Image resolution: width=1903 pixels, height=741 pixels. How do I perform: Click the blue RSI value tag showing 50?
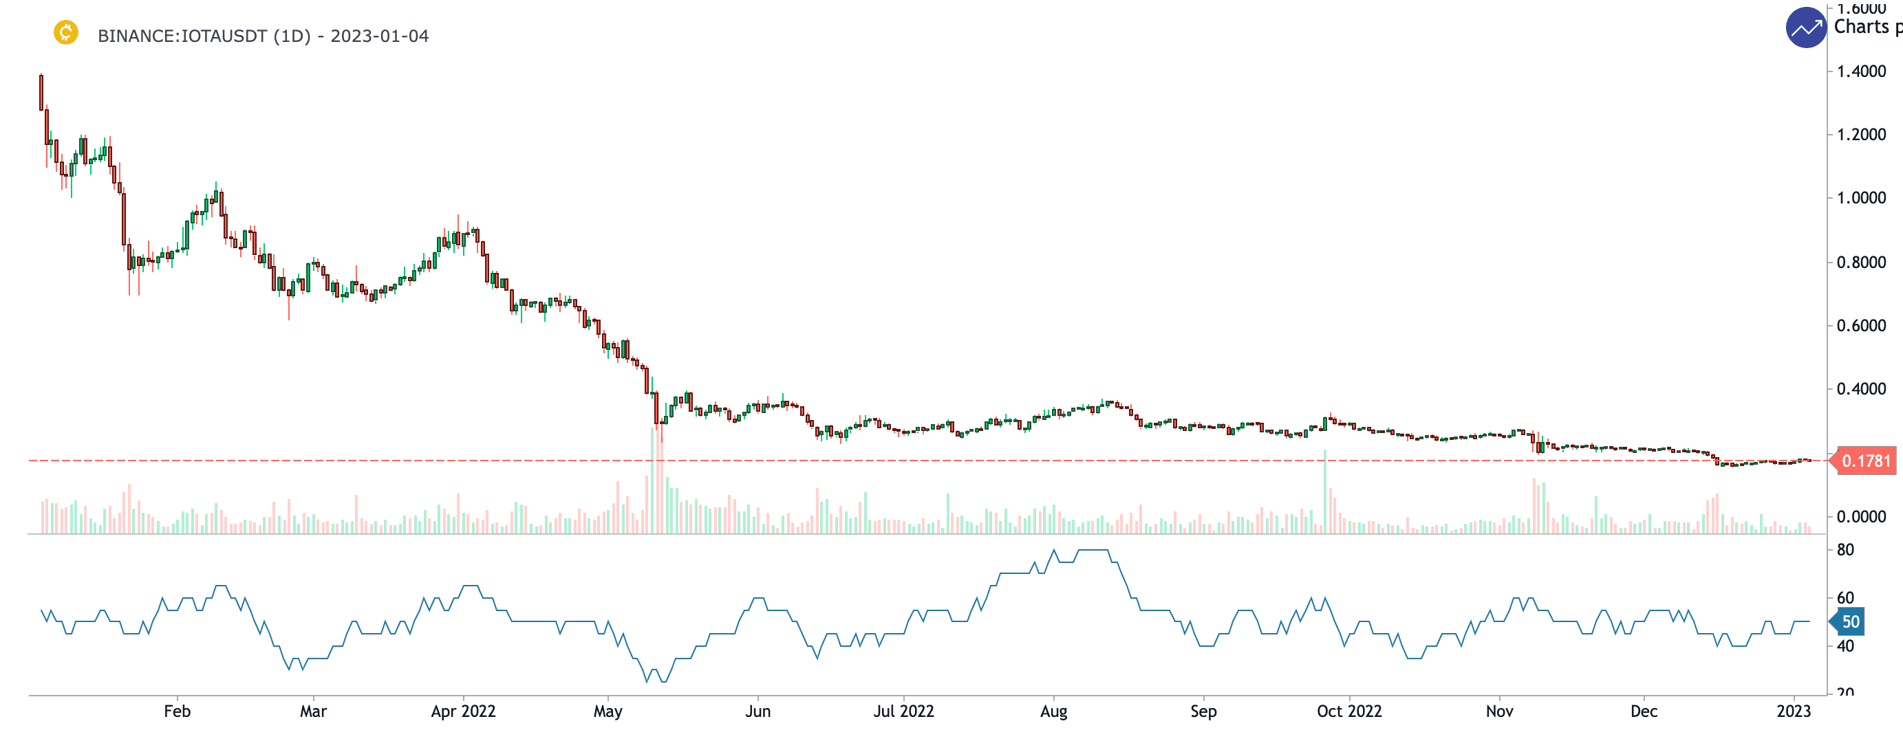coord(1849,622)
